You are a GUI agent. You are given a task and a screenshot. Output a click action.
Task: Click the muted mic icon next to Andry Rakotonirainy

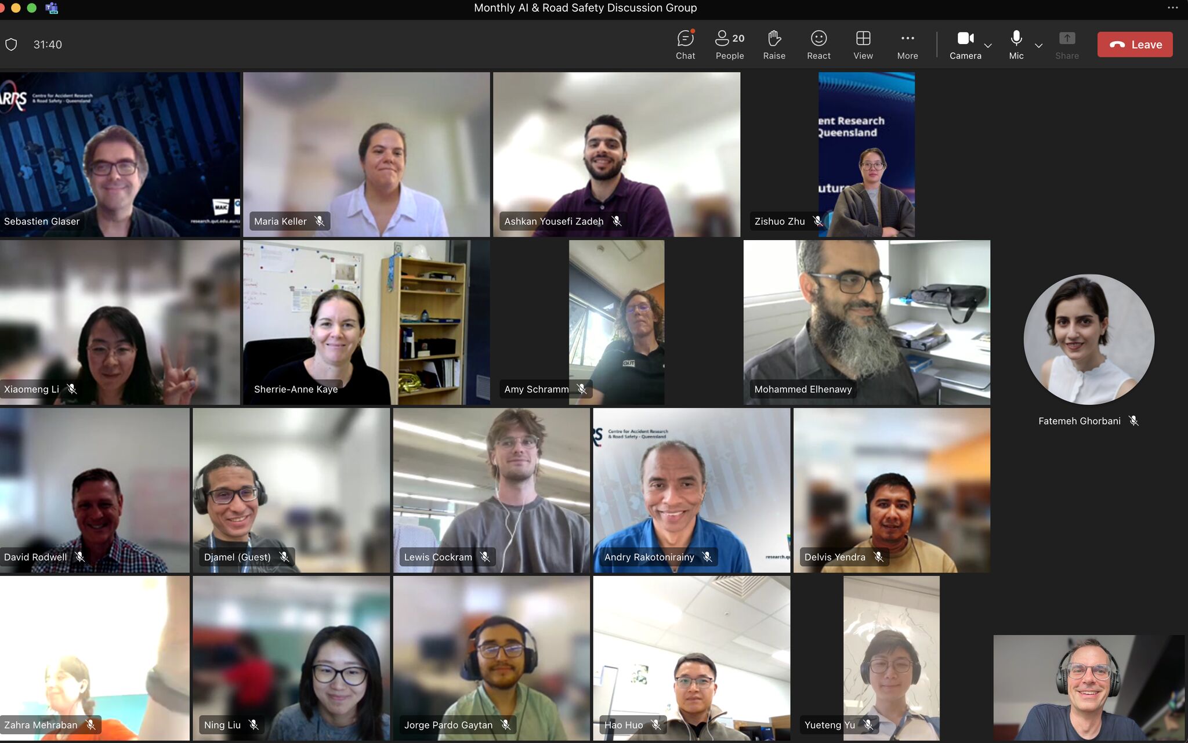coord(707,557)
